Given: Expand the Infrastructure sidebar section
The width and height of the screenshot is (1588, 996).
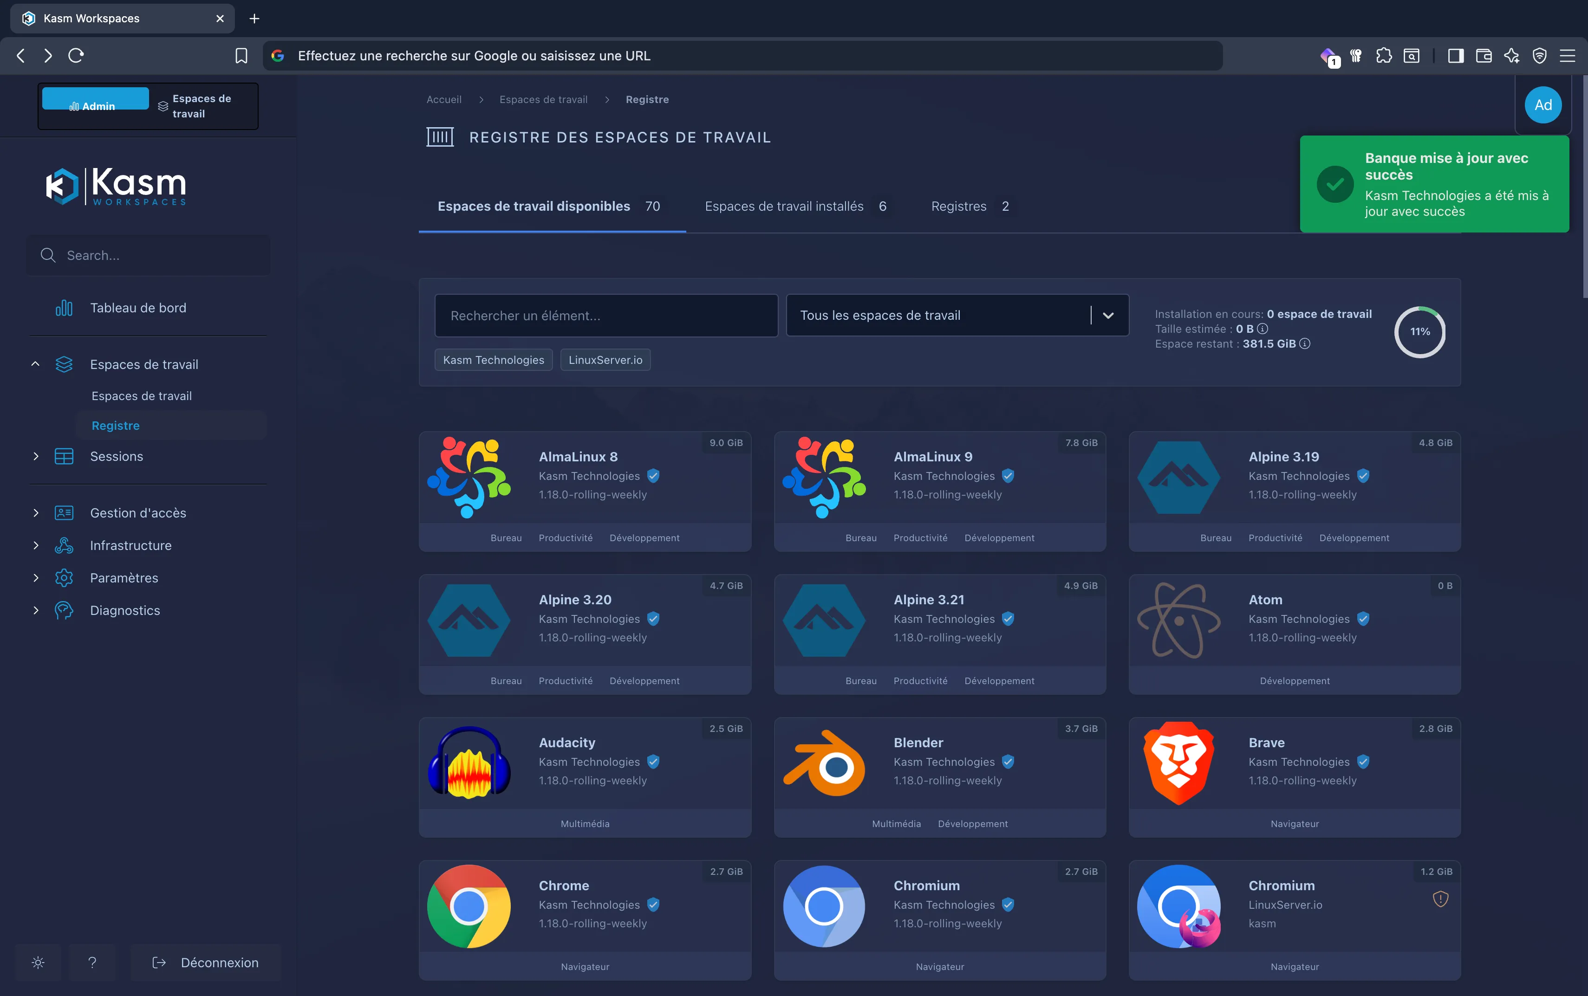Looking at the screenshot, I should tap(36, 545).
